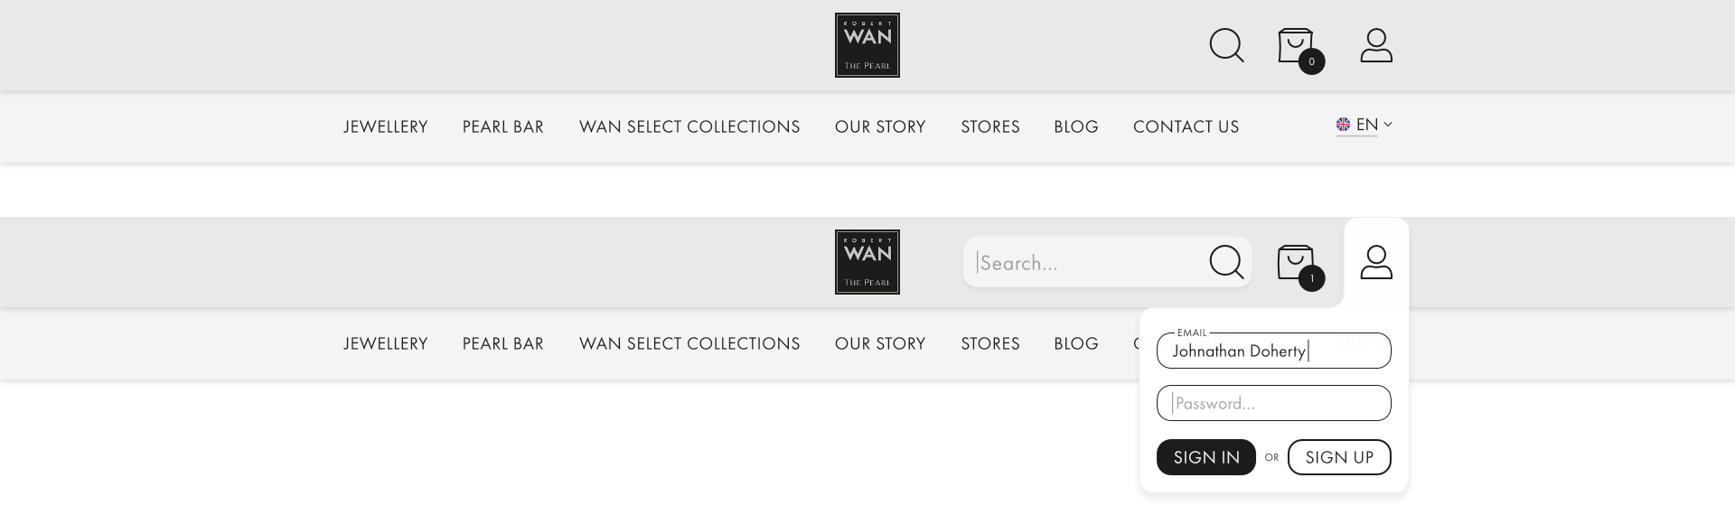The height and width of the screenshot is (506, 1735).
Task: Open Pearl Bar in the top navigation
Action: coord(503,126)
